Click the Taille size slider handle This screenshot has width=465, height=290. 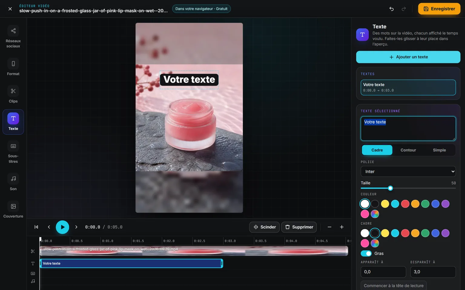pos(391,188)
